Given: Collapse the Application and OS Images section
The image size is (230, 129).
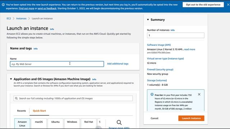Looking at the screenshot, I should [x=11, y=79].
